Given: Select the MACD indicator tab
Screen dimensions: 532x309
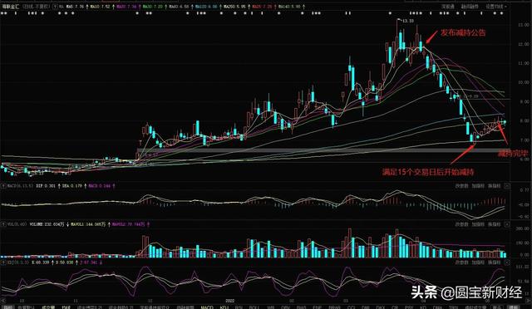Looking at the screenshot, I should coord(207,307).
